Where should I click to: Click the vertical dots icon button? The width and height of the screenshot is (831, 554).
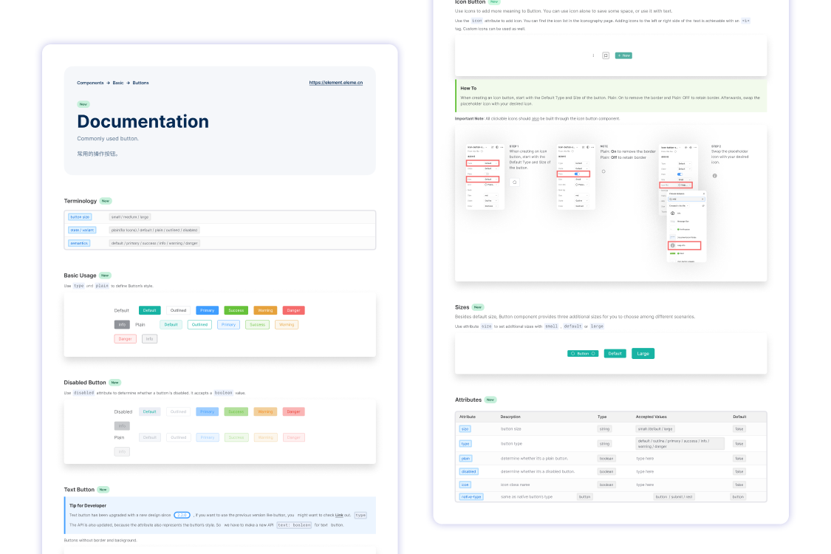[593, 55]
